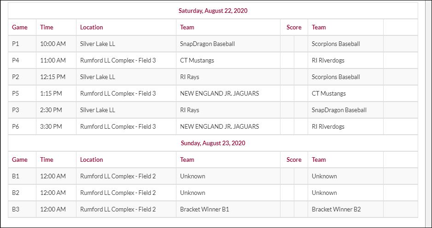
Task: Open Rumford LL Complex Field 3 for P6
Action: coord(118,126)
